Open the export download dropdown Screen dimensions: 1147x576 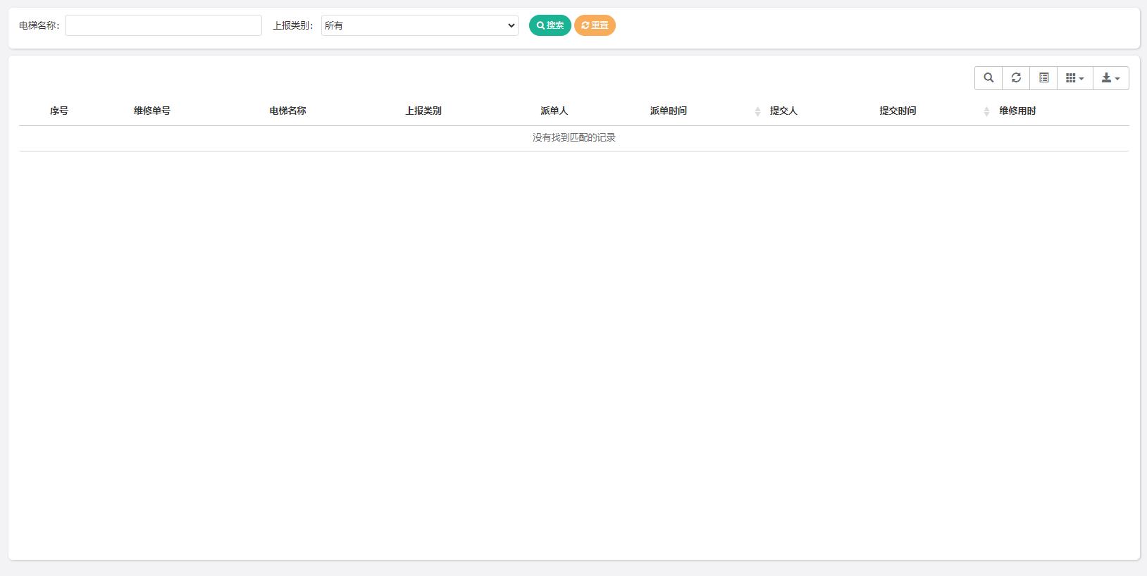click(1111, 78)
